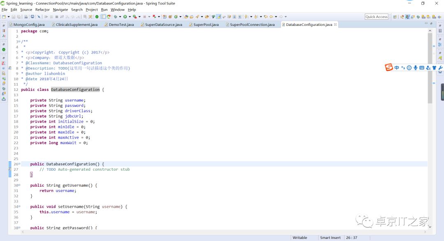Click the 26 : 37 cursor position status
This screenshot has height=241, width=444.
click(351, 238)
